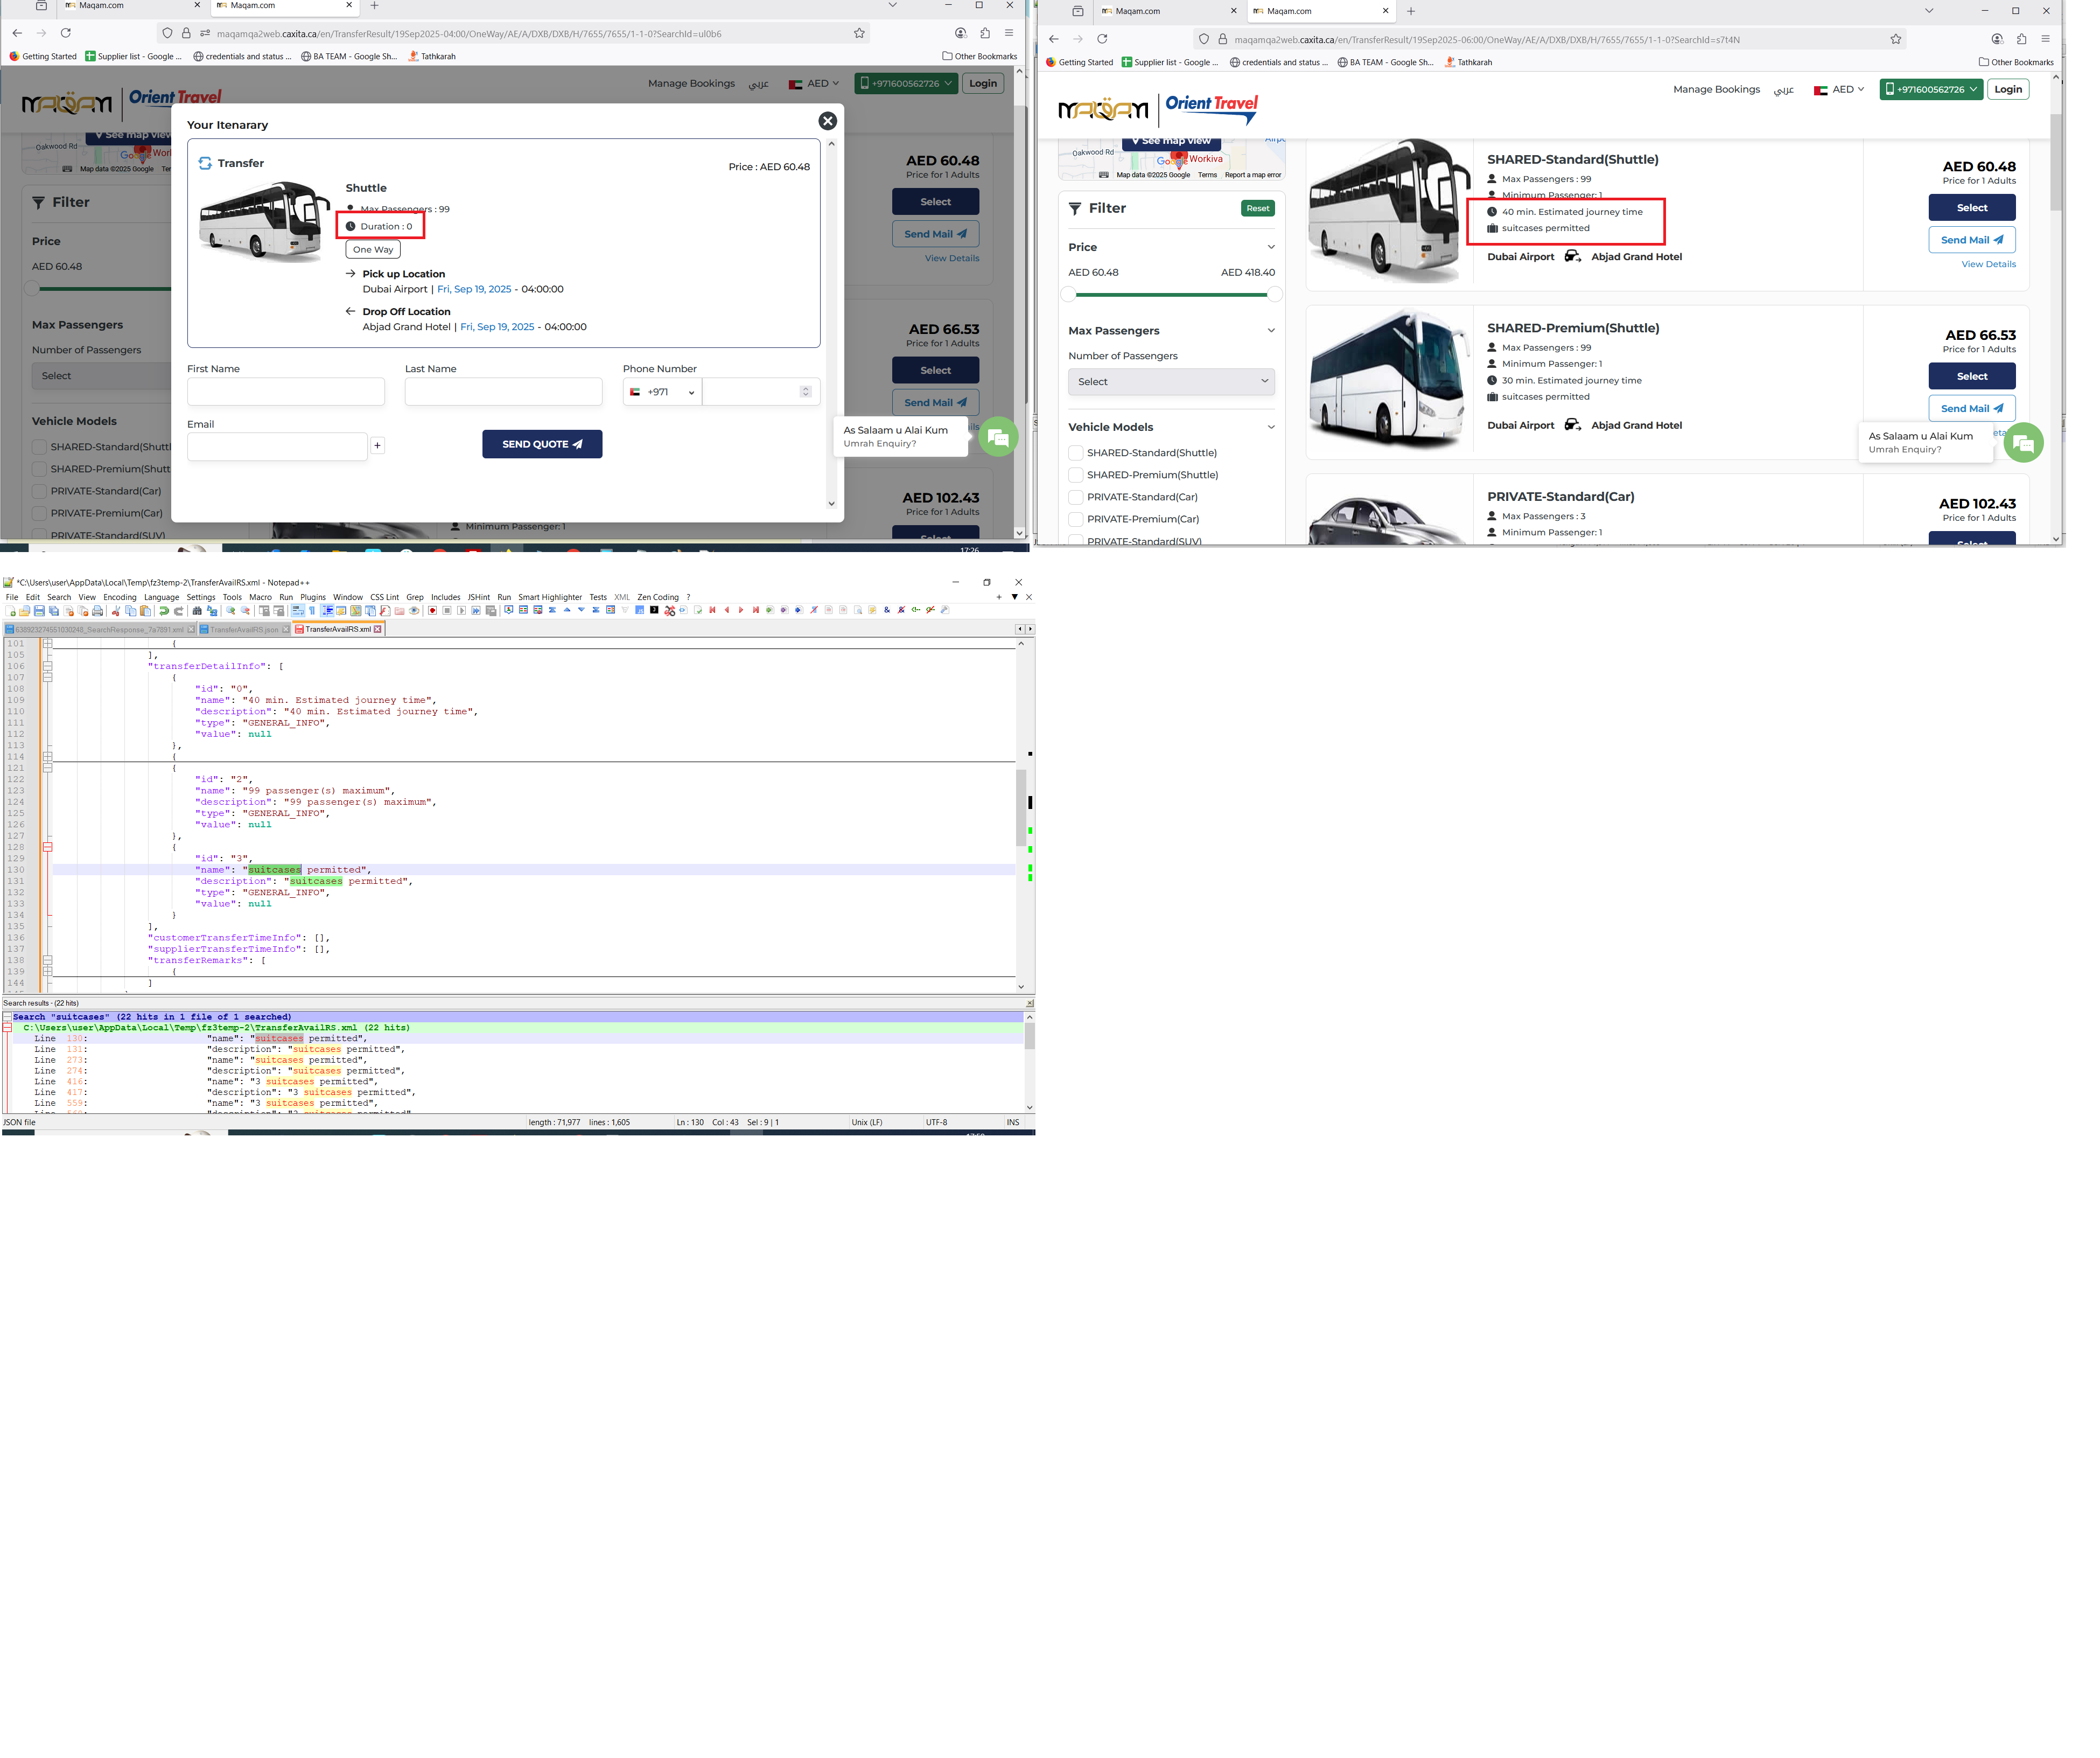Viewport: 2100px width, 1758px height.
Task: Switch to TransferAvailRS.json tab
Action: (243, 630)
